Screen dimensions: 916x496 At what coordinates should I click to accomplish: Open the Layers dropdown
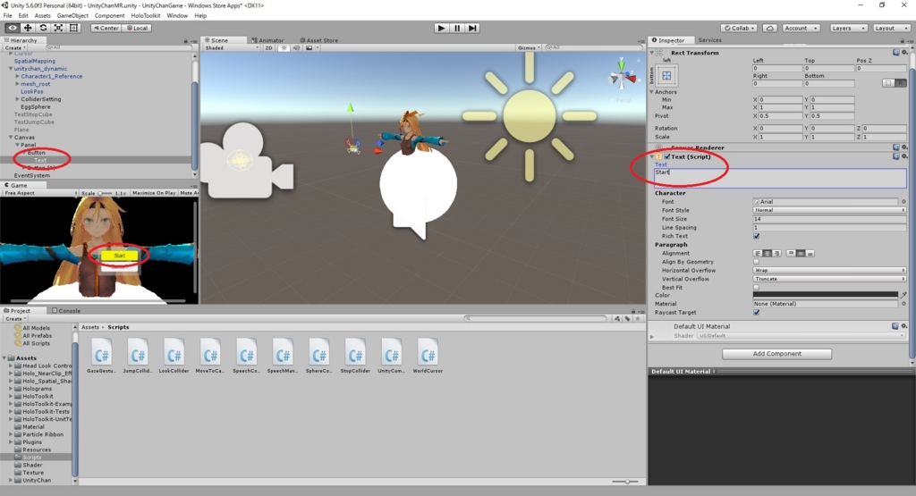(x=848, y=28)
